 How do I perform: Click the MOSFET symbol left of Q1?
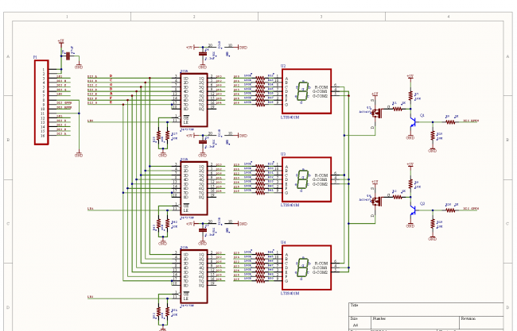tap(376, 114)
